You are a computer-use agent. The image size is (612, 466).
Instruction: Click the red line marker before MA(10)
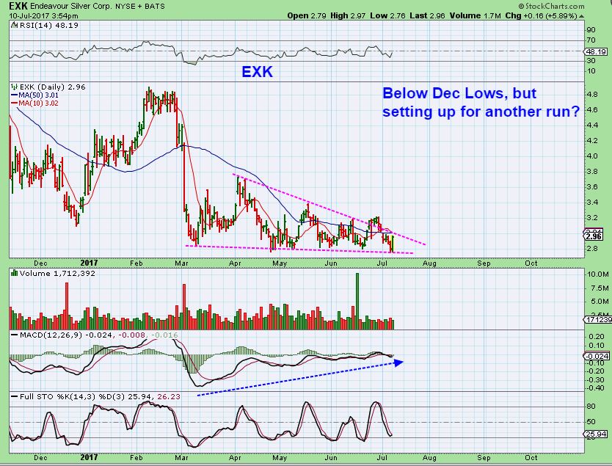click(15, 103)
